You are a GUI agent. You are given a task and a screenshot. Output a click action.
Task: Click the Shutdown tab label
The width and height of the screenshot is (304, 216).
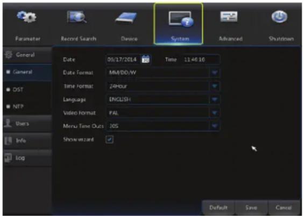(281, 39)
